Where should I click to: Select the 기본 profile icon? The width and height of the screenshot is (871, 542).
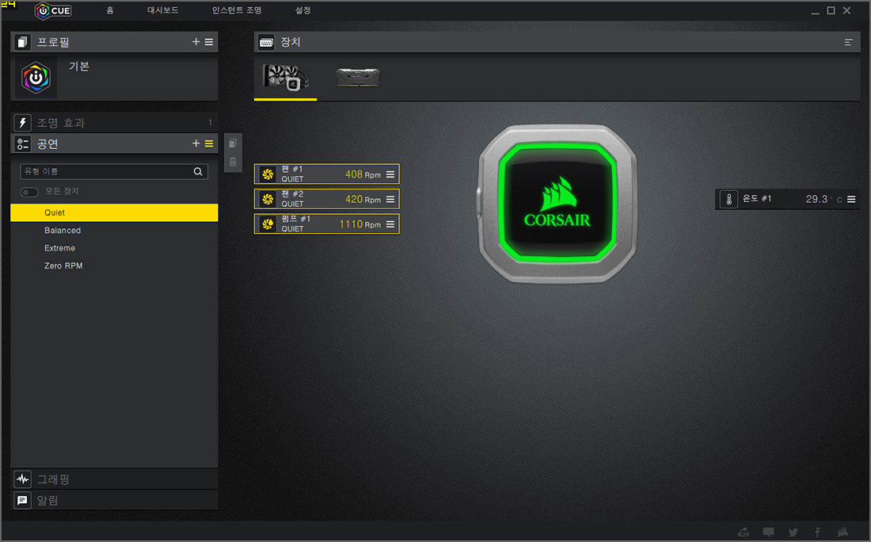tap(36, 78)
